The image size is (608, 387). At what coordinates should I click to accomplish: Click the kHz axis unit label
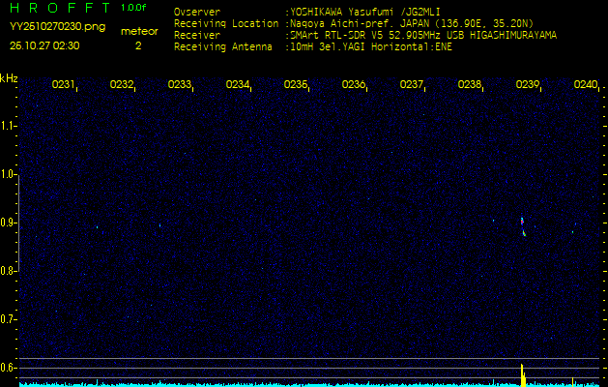point(9,78)
